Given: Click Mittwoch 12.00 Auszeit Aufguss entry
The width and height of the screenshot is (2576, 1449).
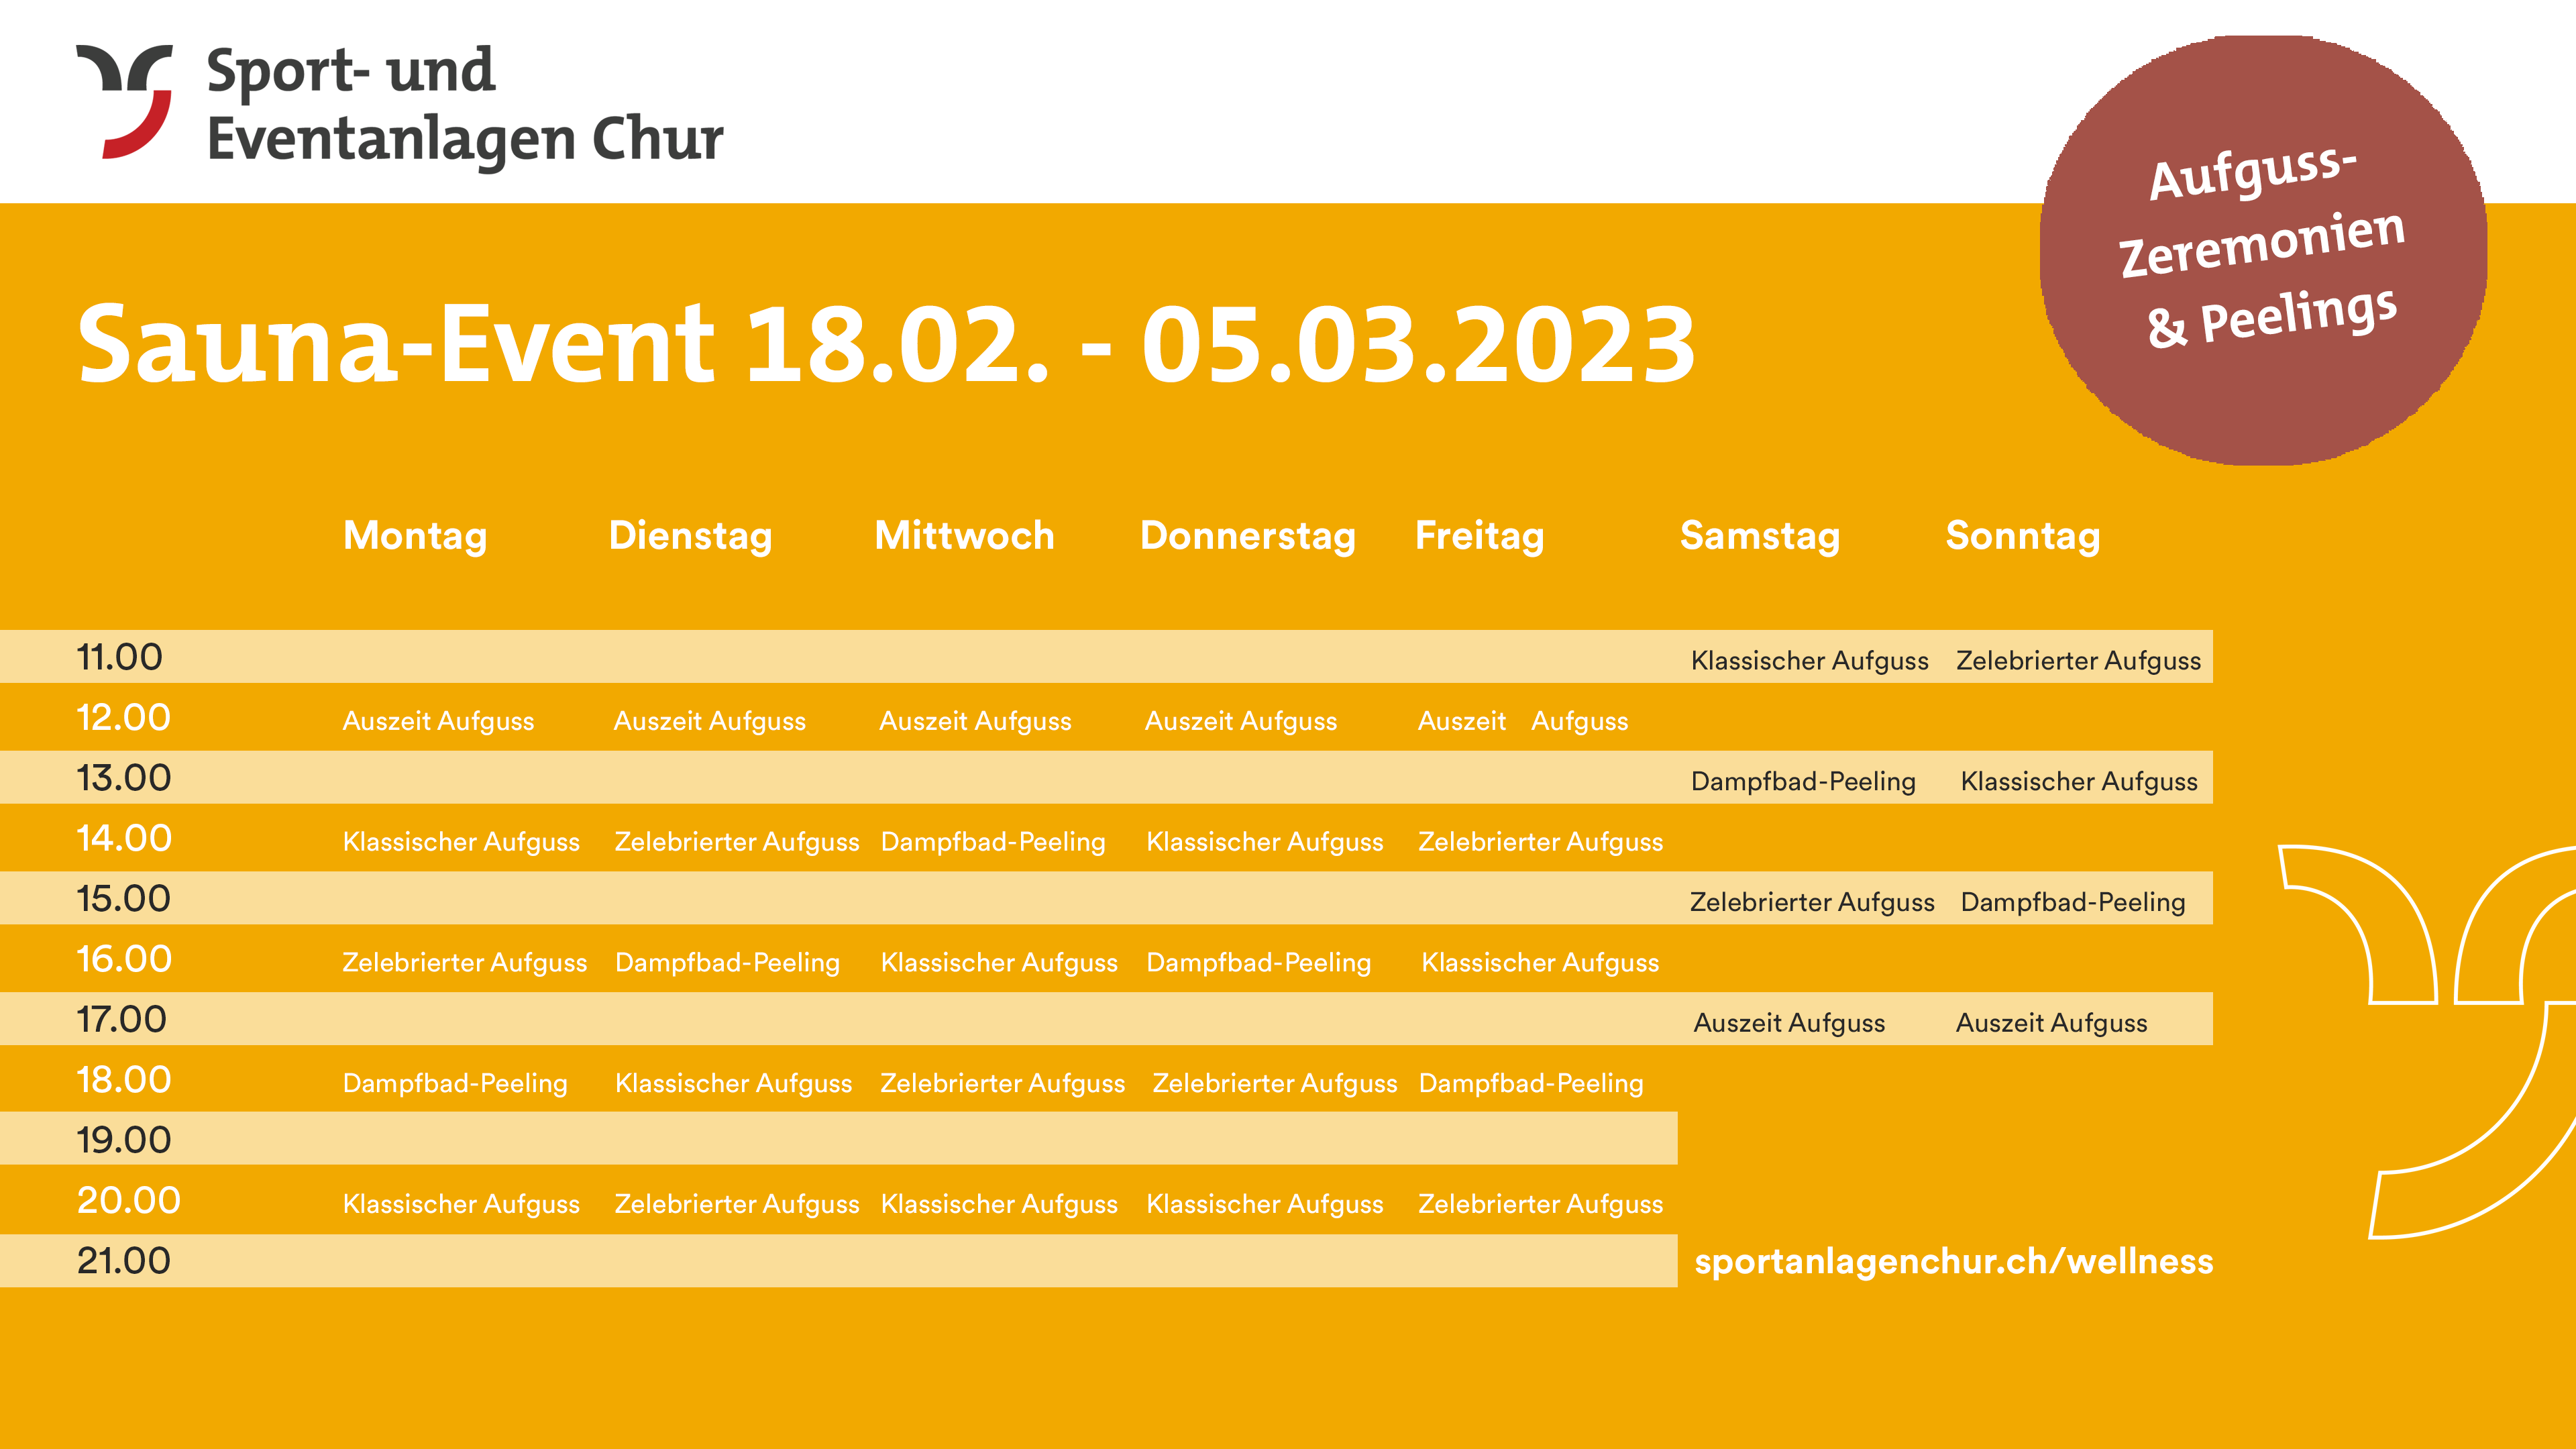Looking at the screenshot, I should 975,722.
